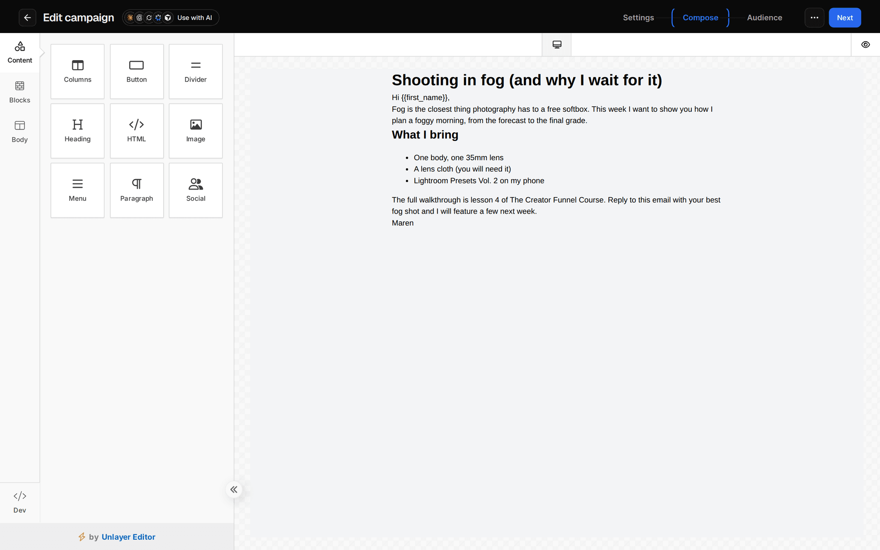Click the 'Shooting in fog' email heading
Image resolution: width=880 pixels, height=550 pixels.
click(527, 80)
